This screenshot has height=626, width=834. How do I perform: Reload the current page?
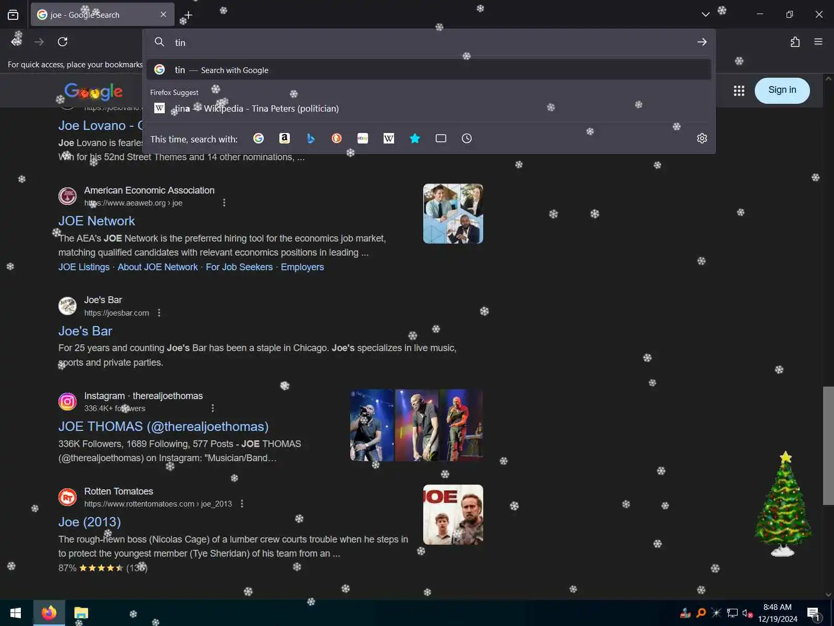63,42
